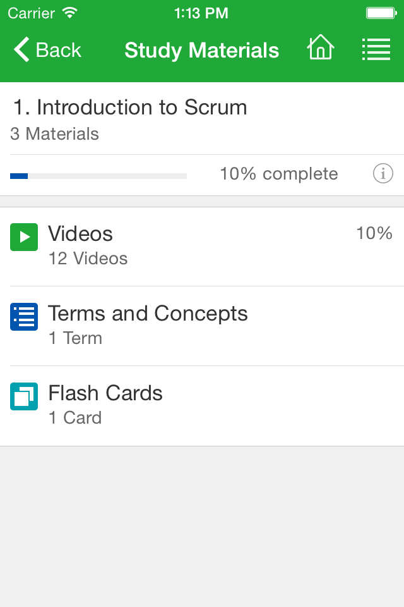Tap the 12 Videos subtitle
This screenshot has height=607, width=404.
(x=88, y=259)
